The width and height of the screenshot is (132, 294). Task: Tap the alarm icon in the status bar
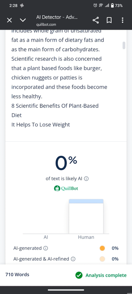click(x=95, y=6)
